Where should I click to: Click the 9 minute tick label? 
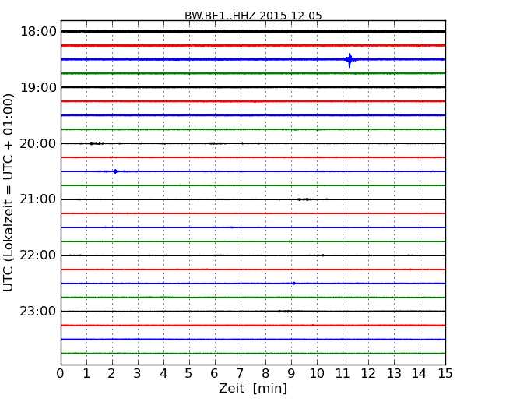pyautogui.click(x=291, y=374)
